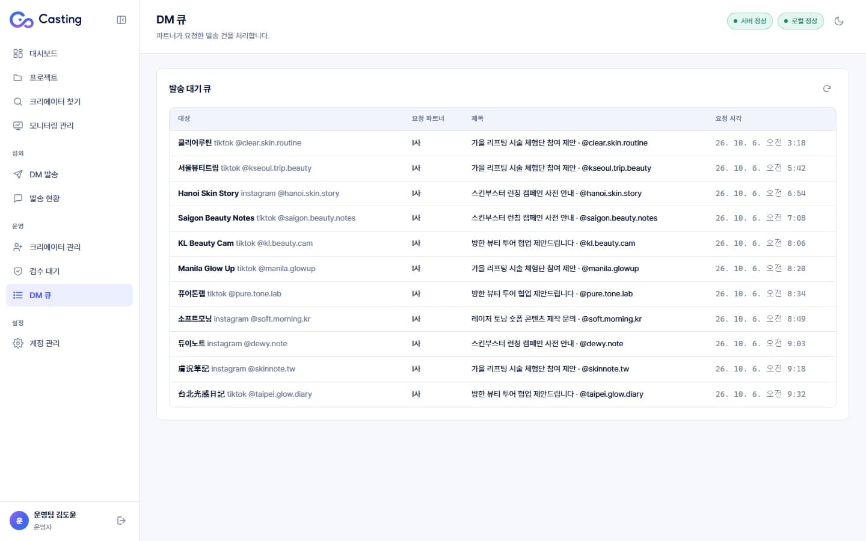
Task: Click the 오전 9:32 timestamp
Action: pos(760,394)
